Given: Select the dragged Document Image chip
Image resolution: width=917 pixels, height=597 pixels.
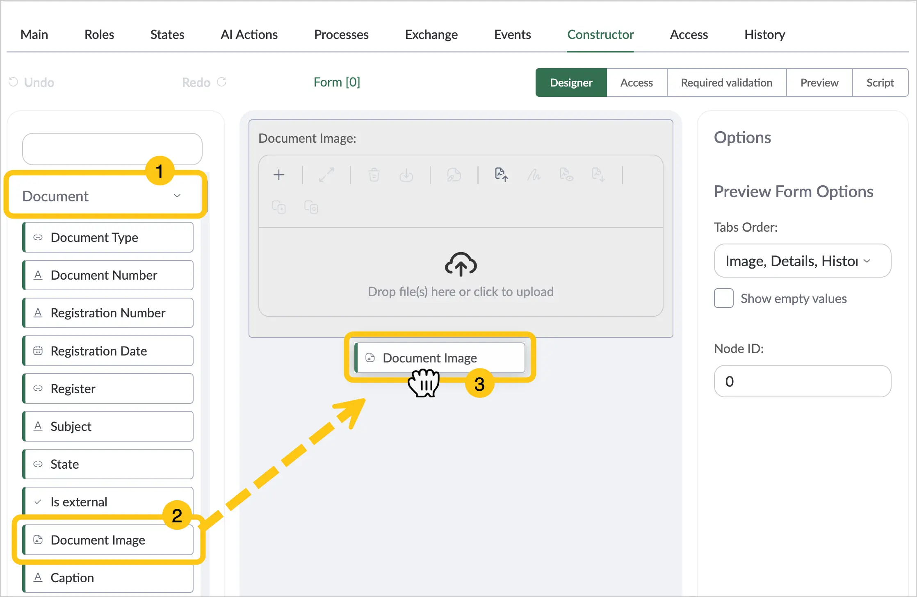Looking at the screenshot, I should tap(440, 358).
